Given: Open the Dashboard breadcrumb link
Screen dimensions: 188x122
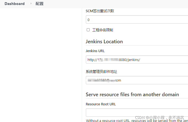Looking at the screenshot, I should tap(15, 4).
